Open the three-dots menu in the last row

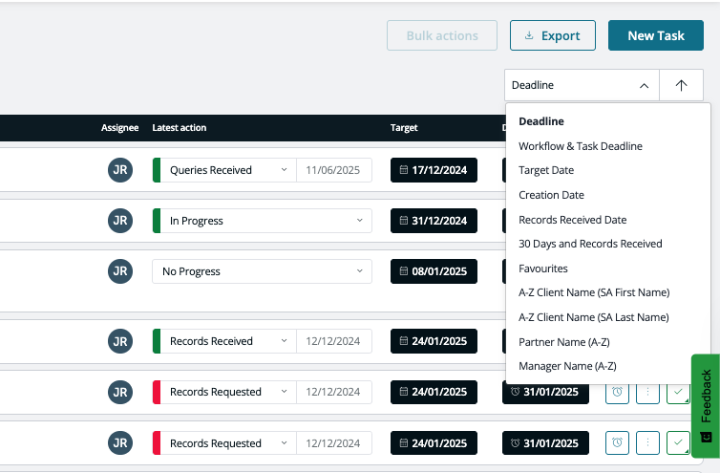tap(647, 442)
